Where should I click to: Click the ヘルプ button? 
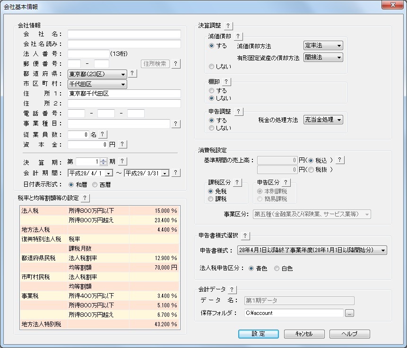pos(349,334)
